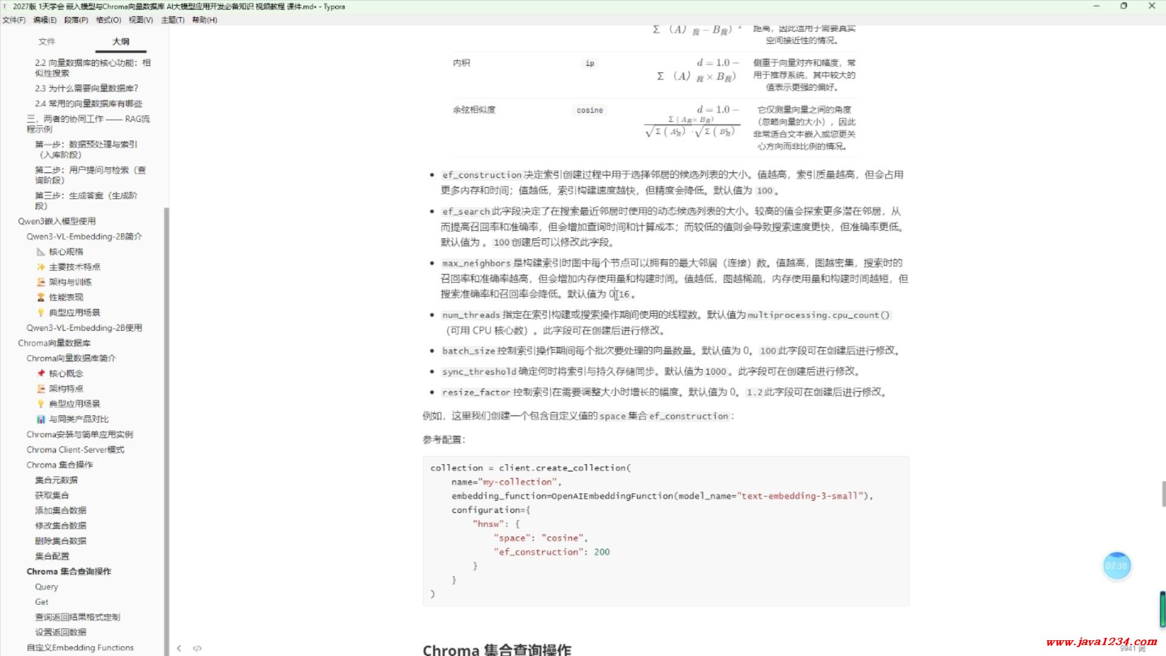Switch to the 文件 sidebar tab
The image size is (1166, 656).
pos(47,41)
